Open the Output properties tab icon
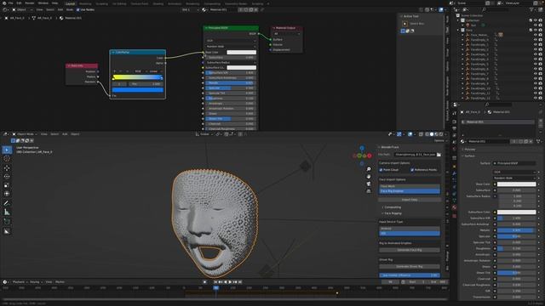This screenshot has width=545, height=306. click(454, 128)
